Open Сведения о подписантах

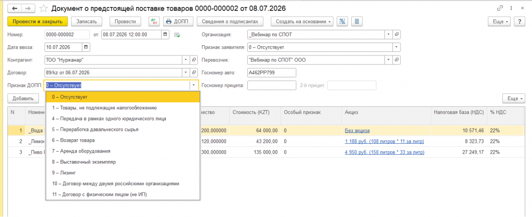click(230, 21)
